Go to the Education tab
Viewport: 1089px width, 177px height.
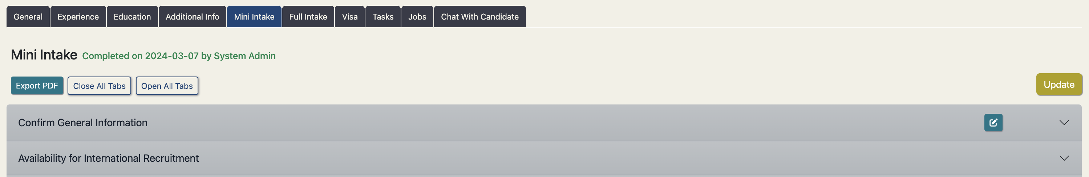coord(132,17)
